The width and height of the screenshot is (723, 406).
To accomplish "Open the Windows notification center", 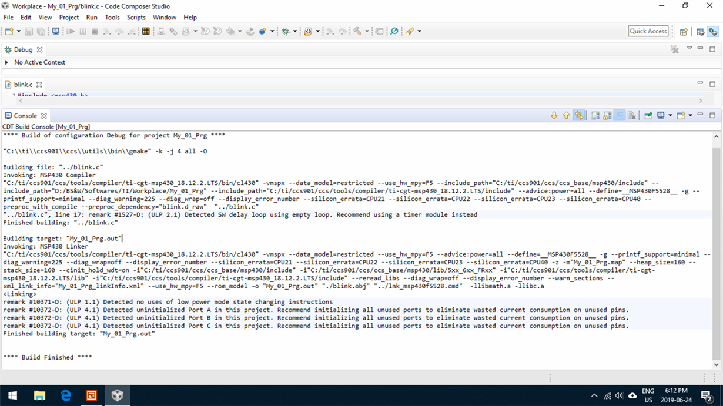I will (707, 395).
